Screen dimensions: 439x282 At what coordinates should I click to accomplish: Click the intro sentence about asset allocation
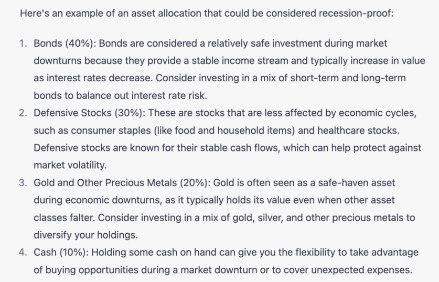(x=207, y=13)
